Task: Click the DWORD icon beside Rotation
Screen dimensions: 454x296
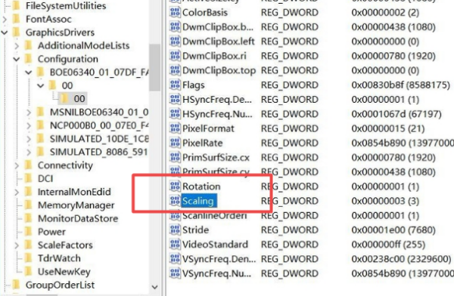Action: (x=175, y=187)
